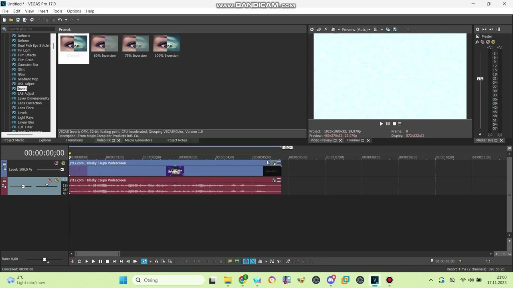Open Normal Edit Tool dropdown arrow
This screenshot has height=288, width=513.
pyautogui.click(x=150, y=261)
